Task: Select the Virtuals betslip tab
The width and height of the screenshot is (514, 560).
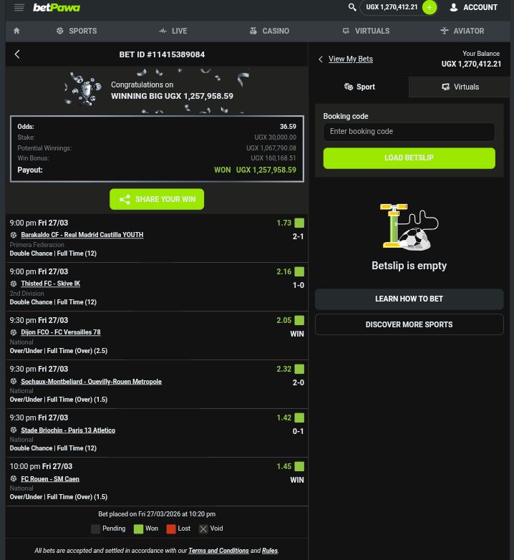Action: pos(460,87)
